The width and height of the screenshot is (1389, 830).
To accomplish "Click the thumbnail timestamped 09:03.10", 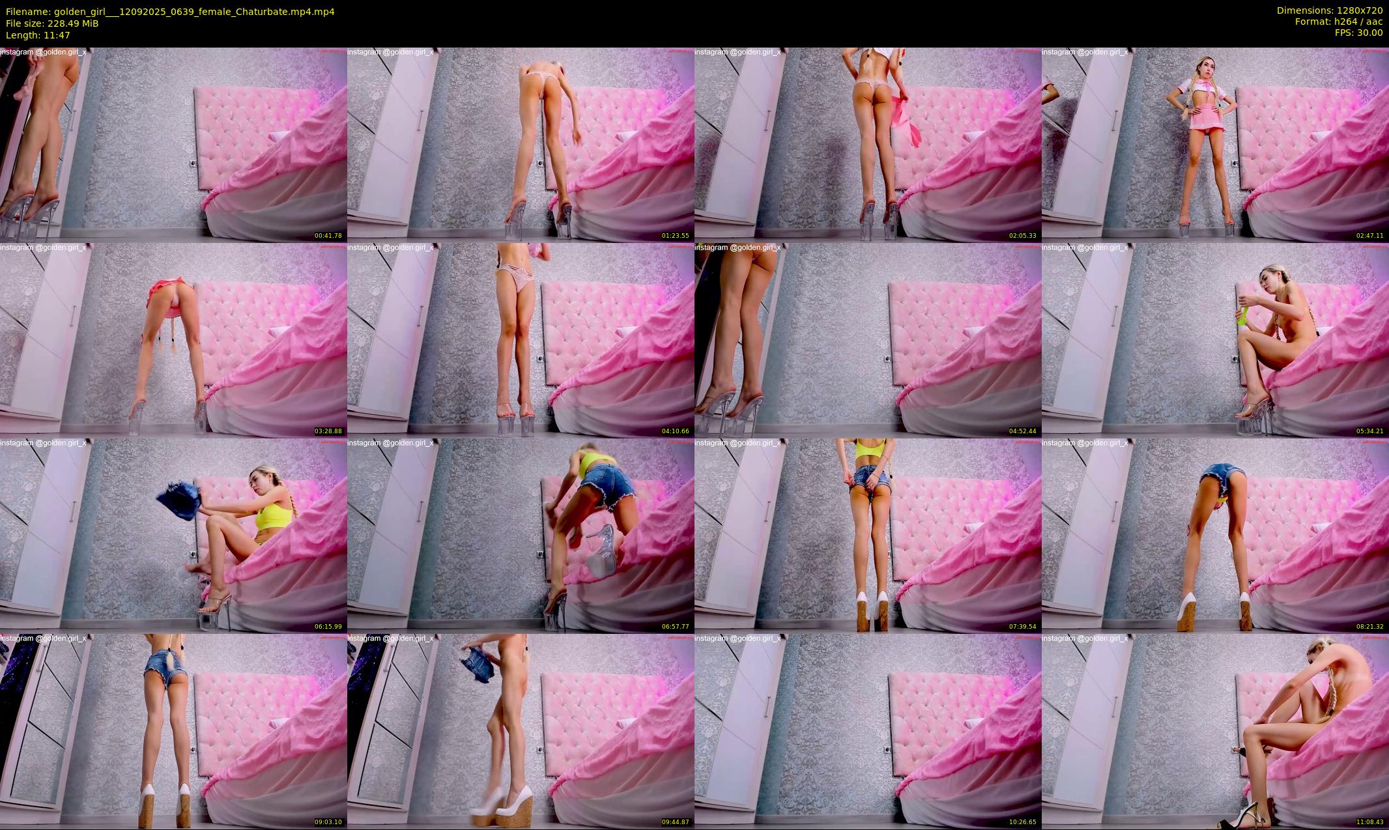I will point(173,731).
